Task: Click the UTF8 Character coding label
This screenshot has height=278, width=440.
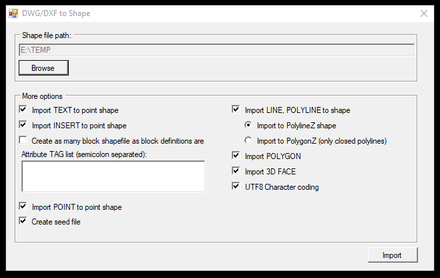Action: pyautogui.click(x=282, y=187)
